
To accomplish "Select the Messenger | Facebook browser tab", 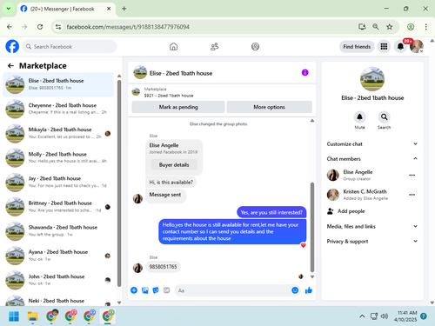I will pos(66,9).
